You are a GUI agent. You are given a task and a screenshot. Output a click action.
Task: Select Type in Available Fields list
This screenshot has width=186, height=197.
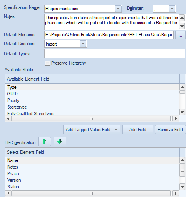point(92,87)
